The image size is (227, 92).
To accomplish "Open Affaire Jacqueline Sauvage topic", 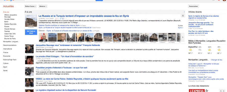I will (x=10, y=16).
